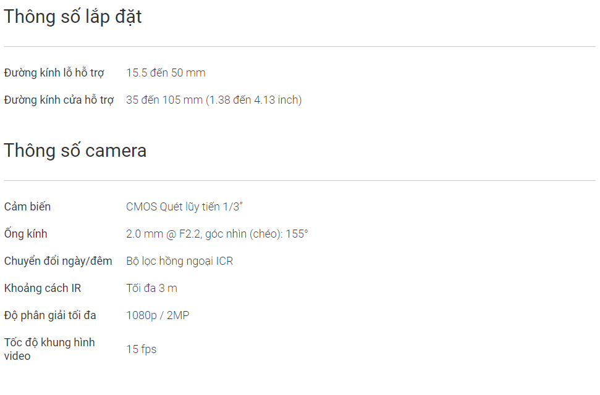The image size is (600, 395).
Task: Click the 'Khoảng cách IR' label
Action: [x=43, y=288]
